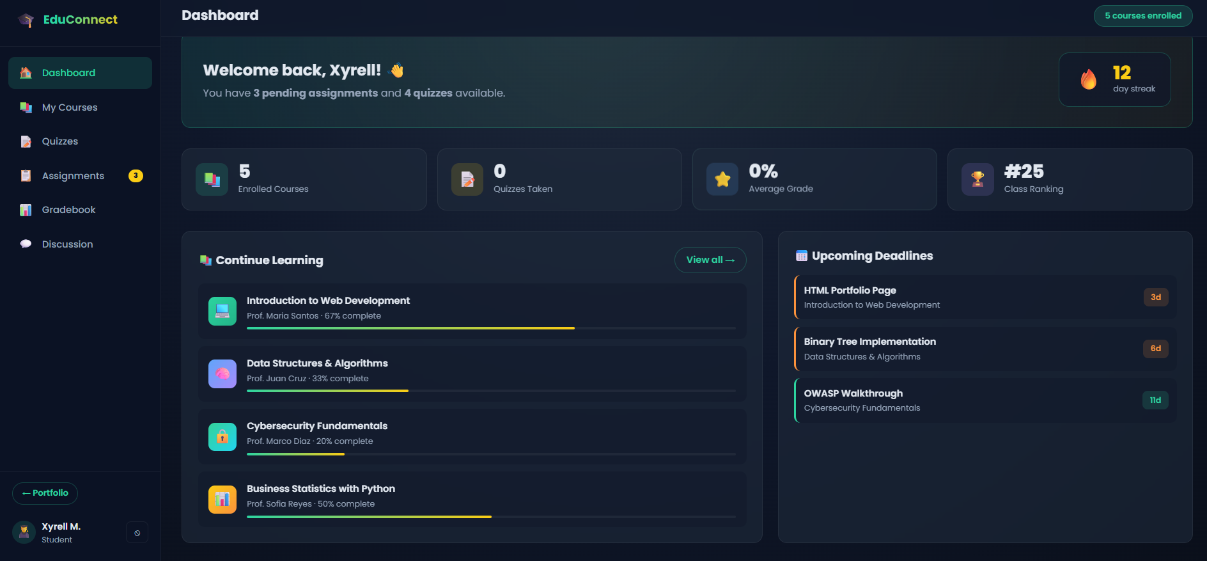
Task: Click the 11d badge on OWASP Walkthrough
Action: click(x=1155, y=400)
